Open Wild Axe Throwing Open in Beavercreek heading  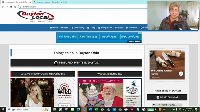pos(43,74)
